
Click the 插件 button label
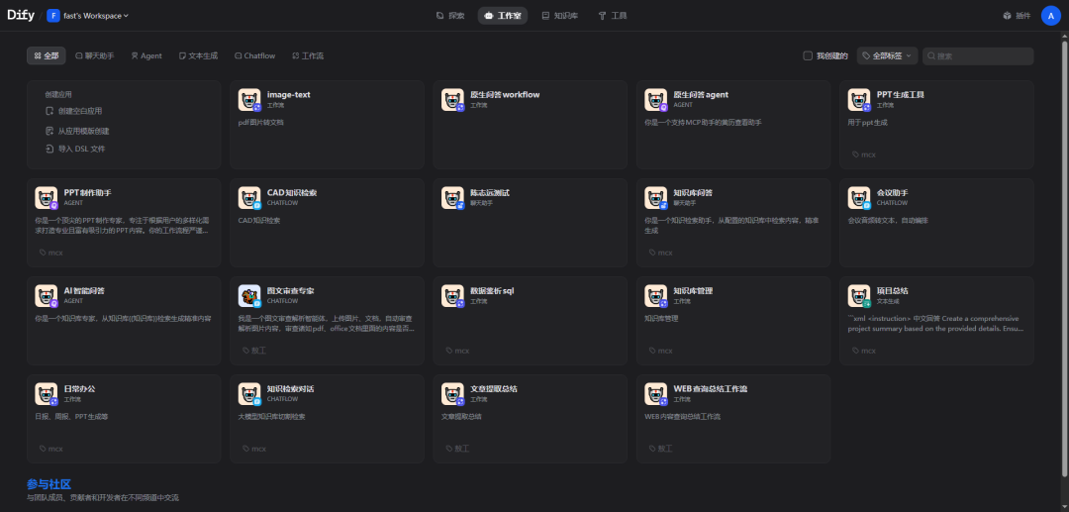pyautogui.click(x=1023, y=16)
